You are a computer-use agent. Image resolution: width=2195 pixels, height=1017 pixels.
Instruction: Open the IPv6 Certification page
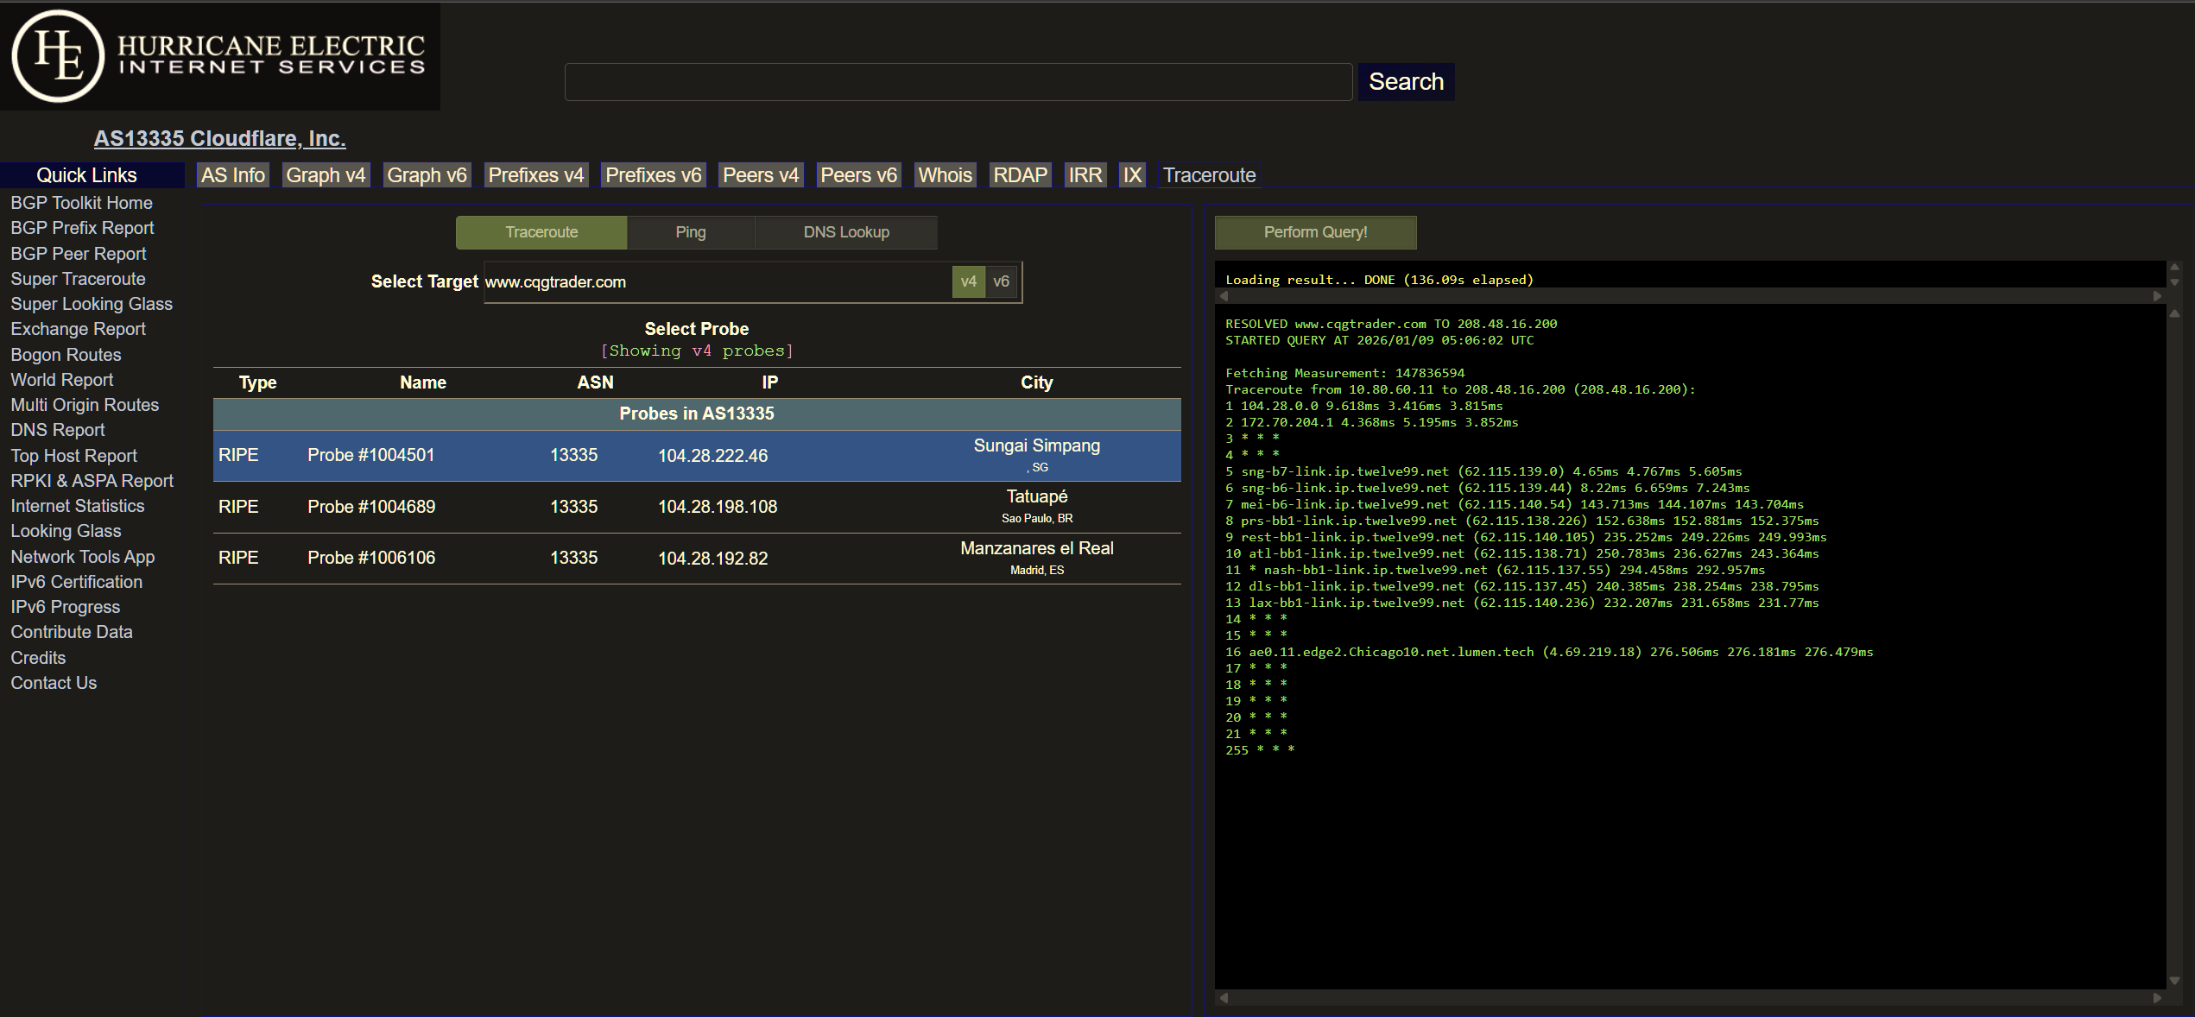76,581
